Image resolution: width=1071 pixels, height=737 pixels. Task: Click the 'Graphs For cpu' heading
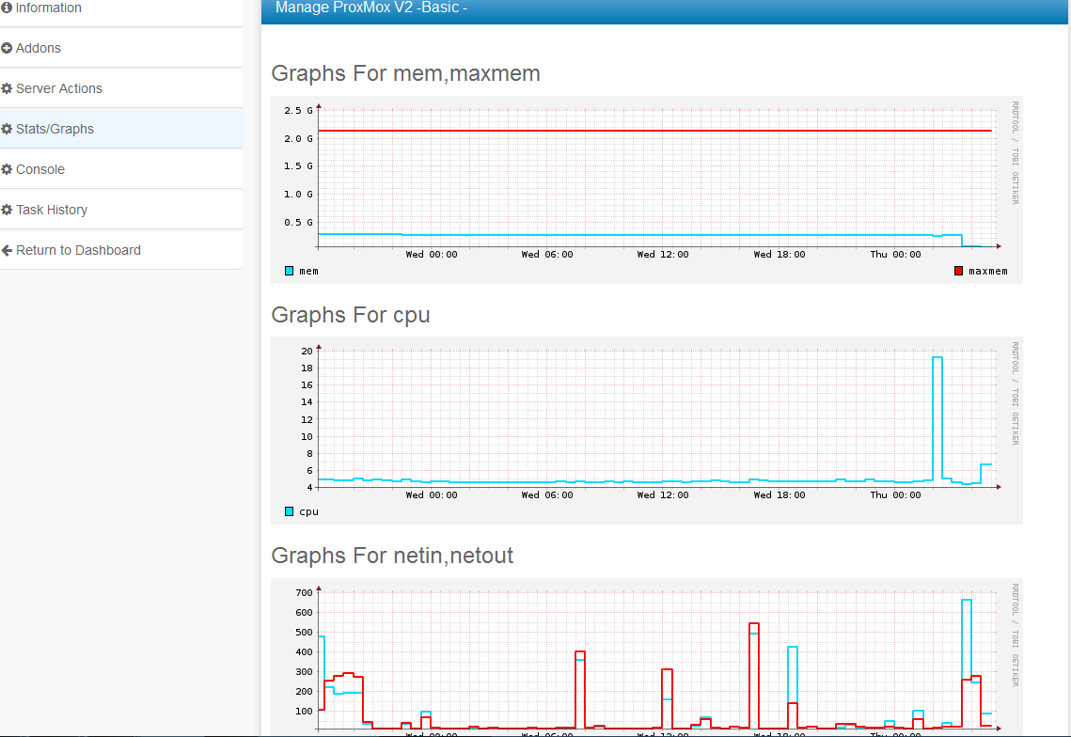click(351, 315)
